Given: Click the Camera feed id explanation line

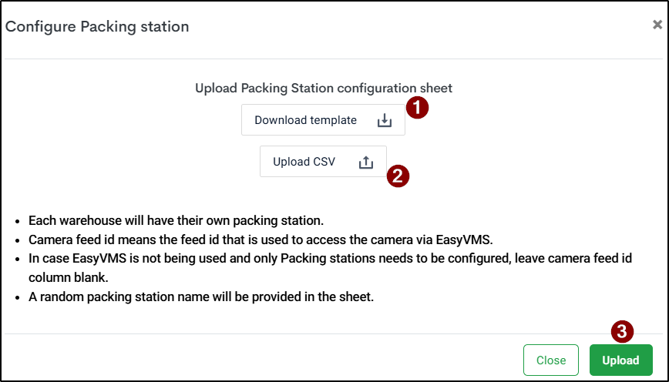Looking at the screenshot, I should click(261, 240).
